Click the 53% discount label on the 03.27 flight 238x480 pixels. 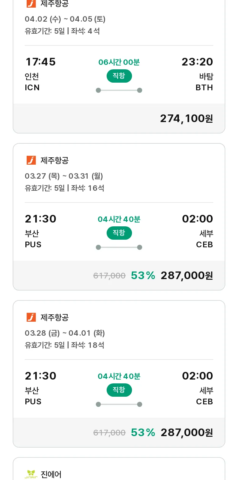coord(143,276)
